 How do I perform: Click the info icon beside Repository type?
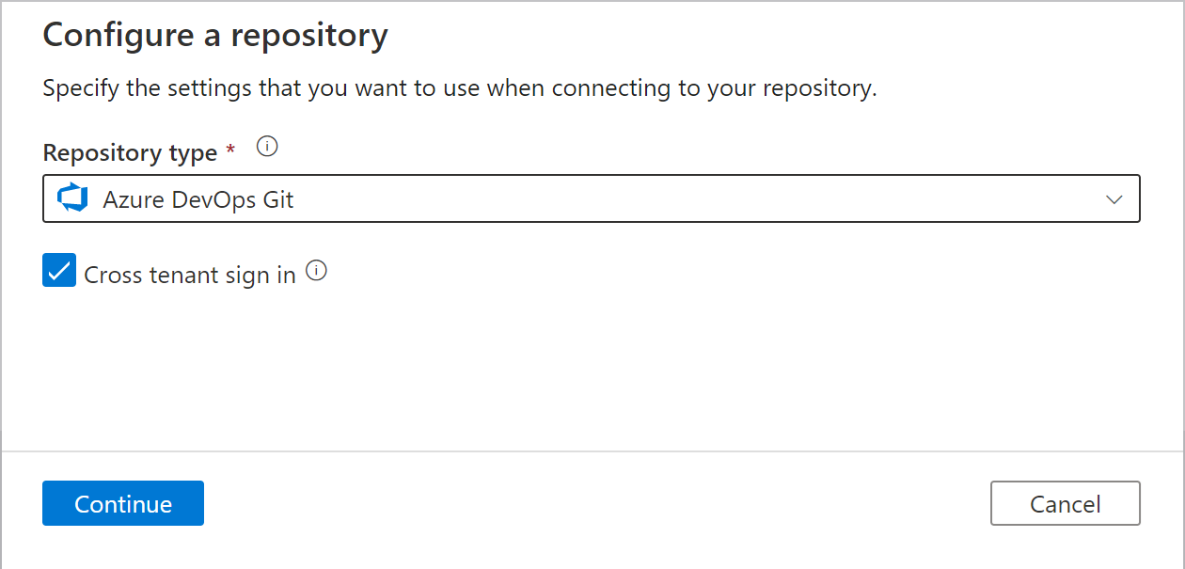pyautogui.click(x=268, y=147)
